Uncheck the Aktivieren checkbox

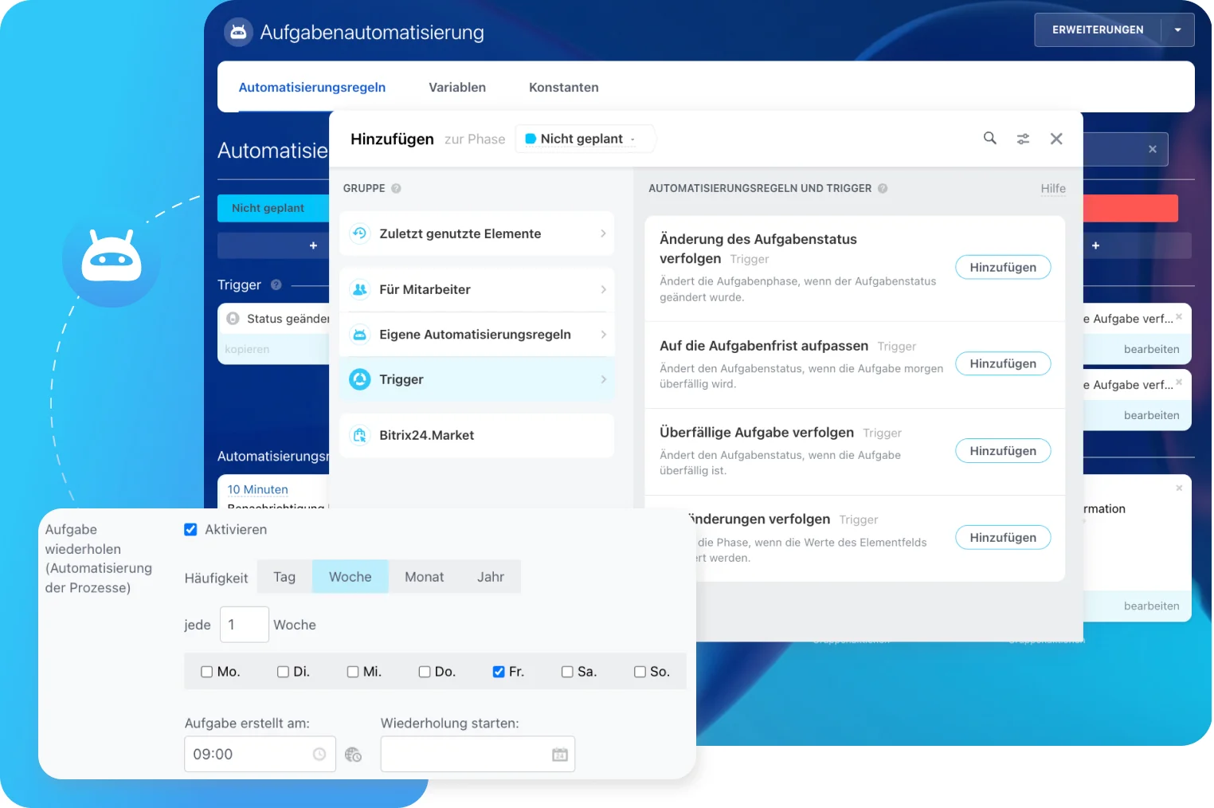tap(190, 530)
